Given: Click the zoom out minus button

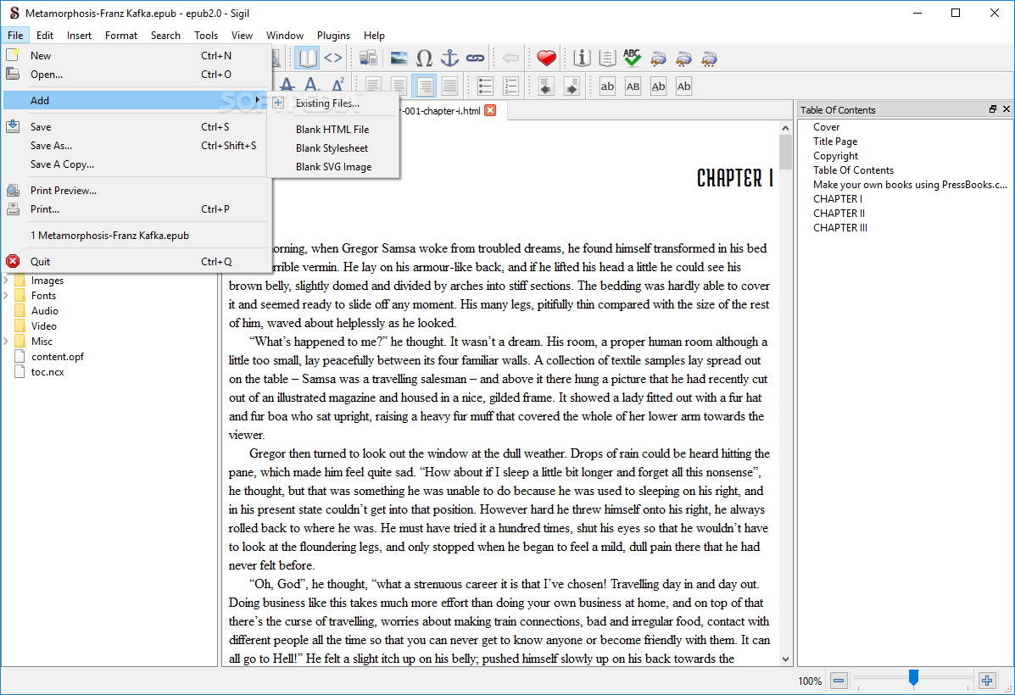Looking at the screenshot, I should (839, 681).
